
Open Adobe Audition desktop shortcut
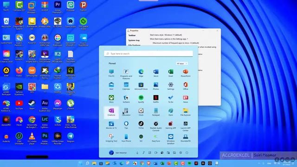click(45, 106)
